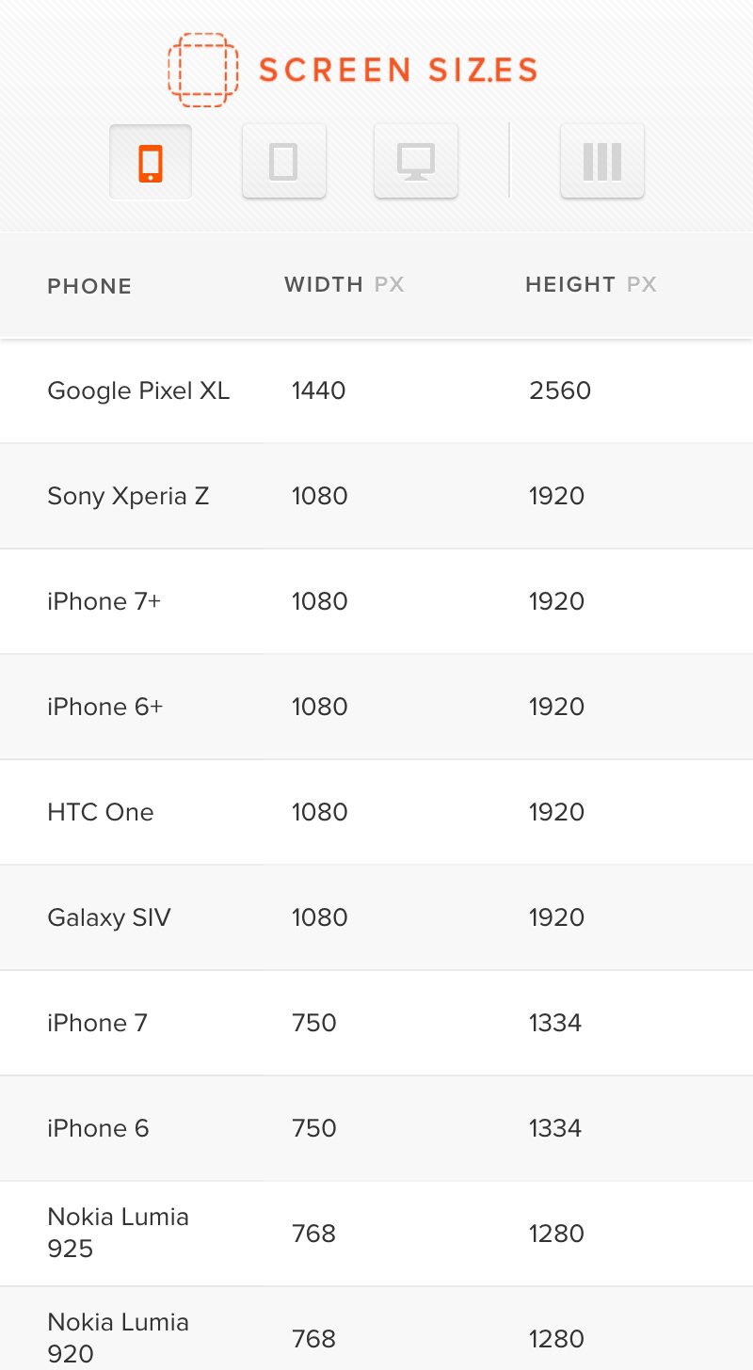This screenshot has width=753, height=1370.
Task: Choose the Galaxy SIV row
Action: coord(109,917)
